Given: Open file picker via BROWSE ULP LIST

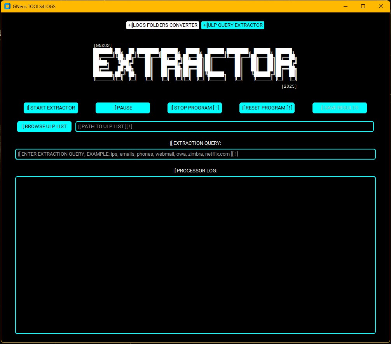Looking at the screenshot, I should tap(44, 127).
